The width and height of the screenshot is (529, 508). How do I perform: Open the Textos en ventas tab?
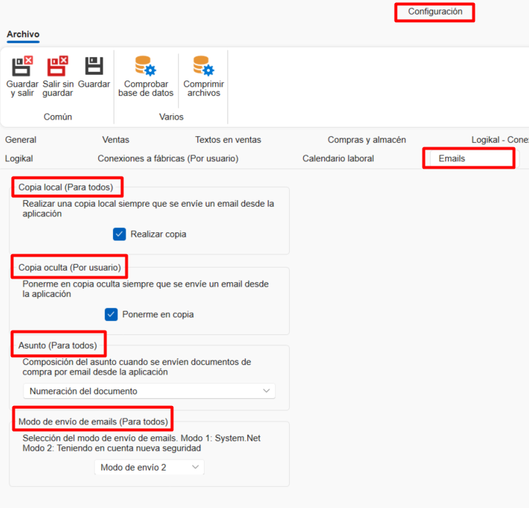[x=228, y=140]
